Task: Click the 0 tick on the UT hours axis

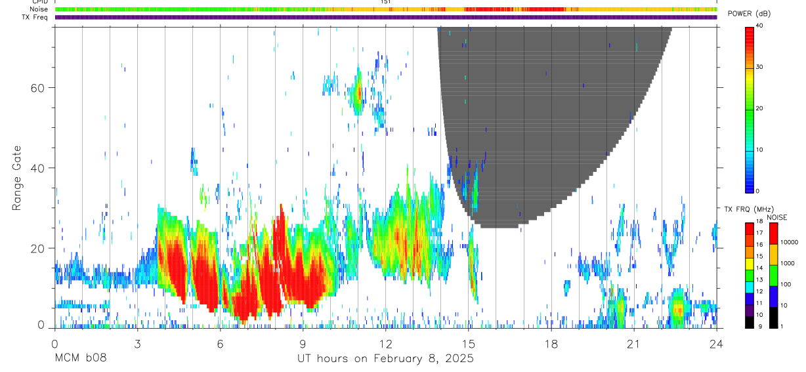Action: tap(54, 343)
